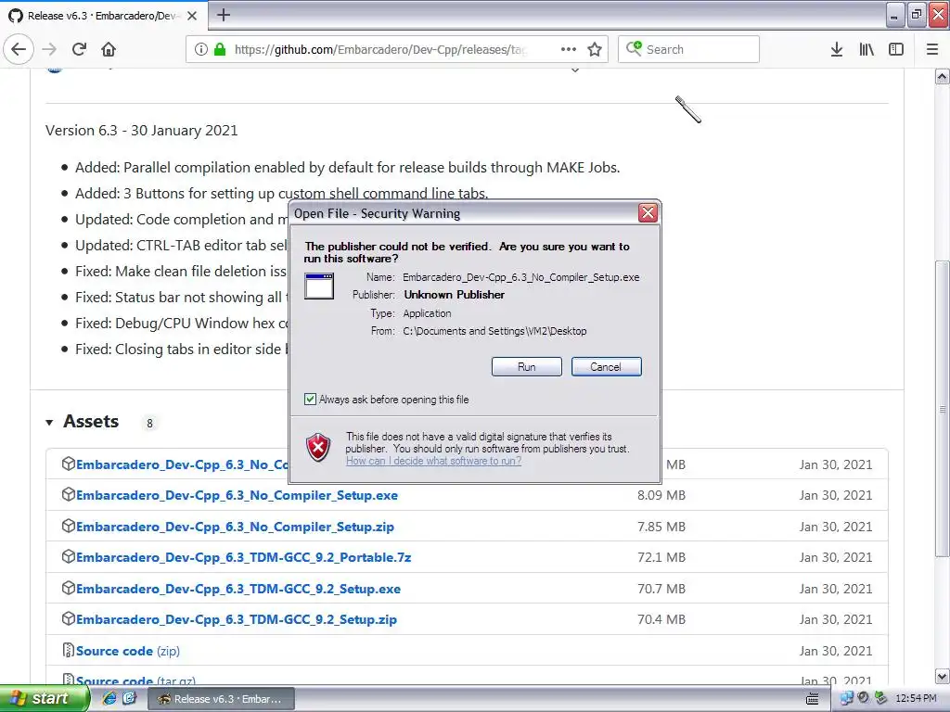Click the forward navigation arrow
The width and height of the screenshot is (950, 712).
(x=49, y=49)
